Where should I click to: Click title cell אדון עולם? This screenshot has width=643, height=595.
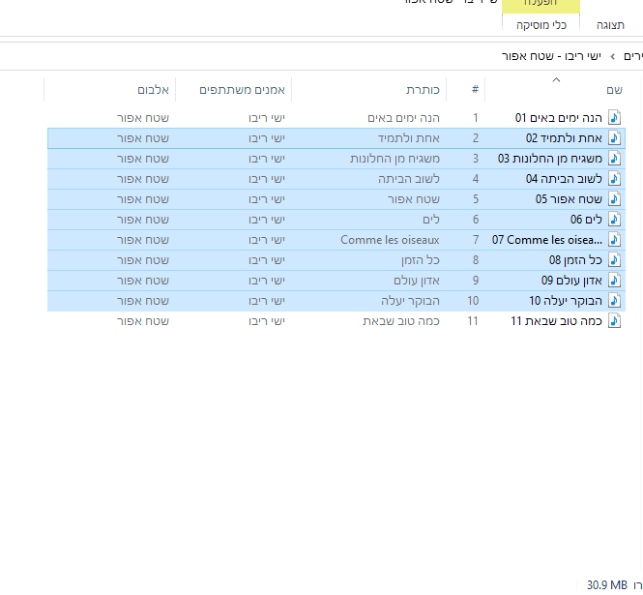[x=417, y=281]
